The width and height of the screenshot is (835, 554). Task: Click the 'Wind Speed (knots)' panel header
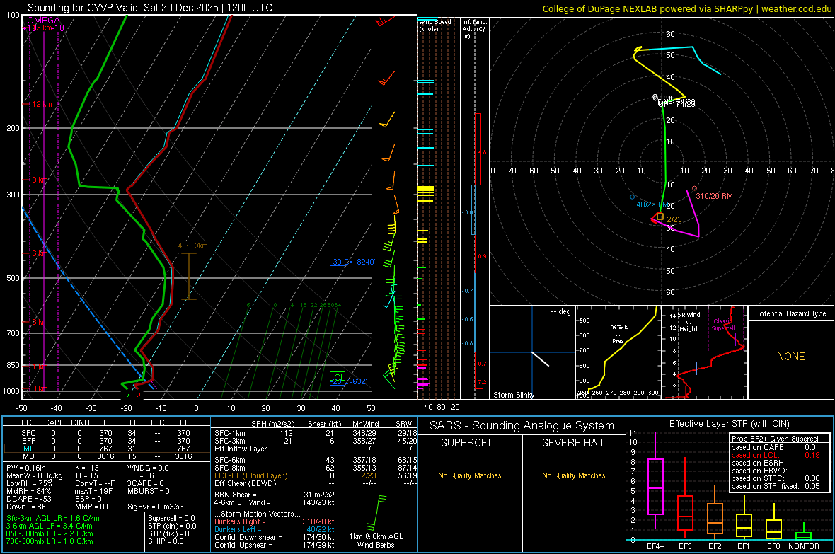pyautogui.click(x=434, y=25)
